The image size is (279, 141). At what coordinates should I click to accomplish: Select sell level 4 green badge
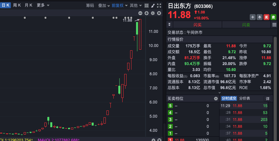pos(170,113)
